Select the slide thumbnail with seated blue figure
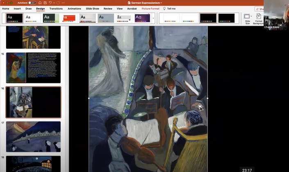The height and width of the screenshot is (172, 289). [x=33, y=37]
